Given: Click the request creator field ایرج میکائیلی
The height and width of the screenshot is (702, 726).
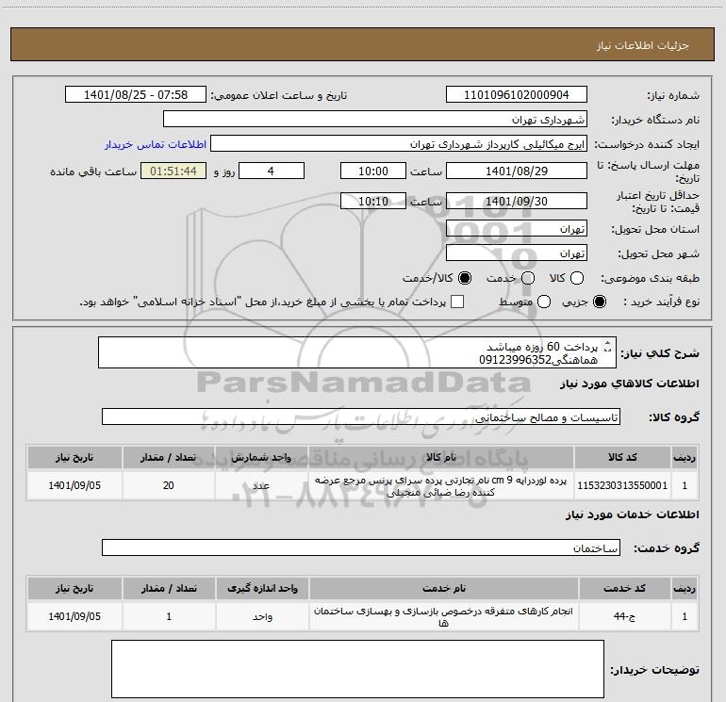Looking at the screenshot, I should click(399, 144).
